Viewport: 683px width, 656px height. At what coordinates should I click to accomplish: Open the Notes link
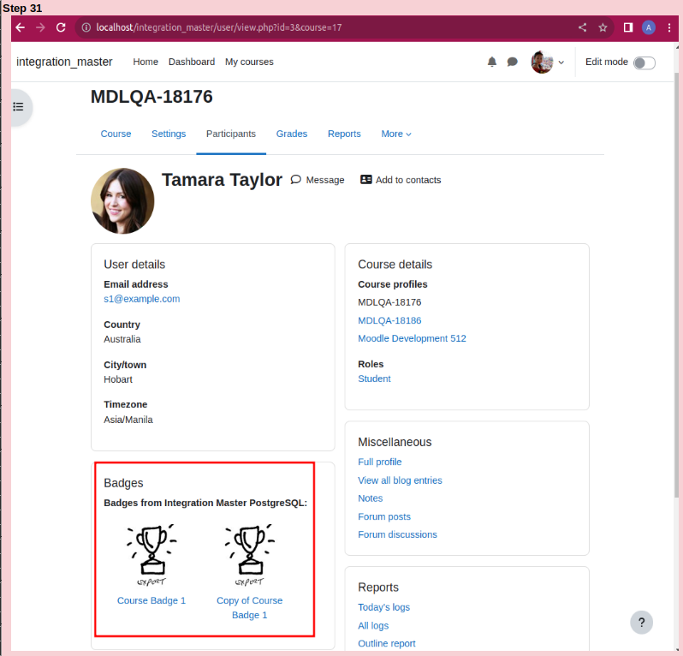tap(371, 498)
